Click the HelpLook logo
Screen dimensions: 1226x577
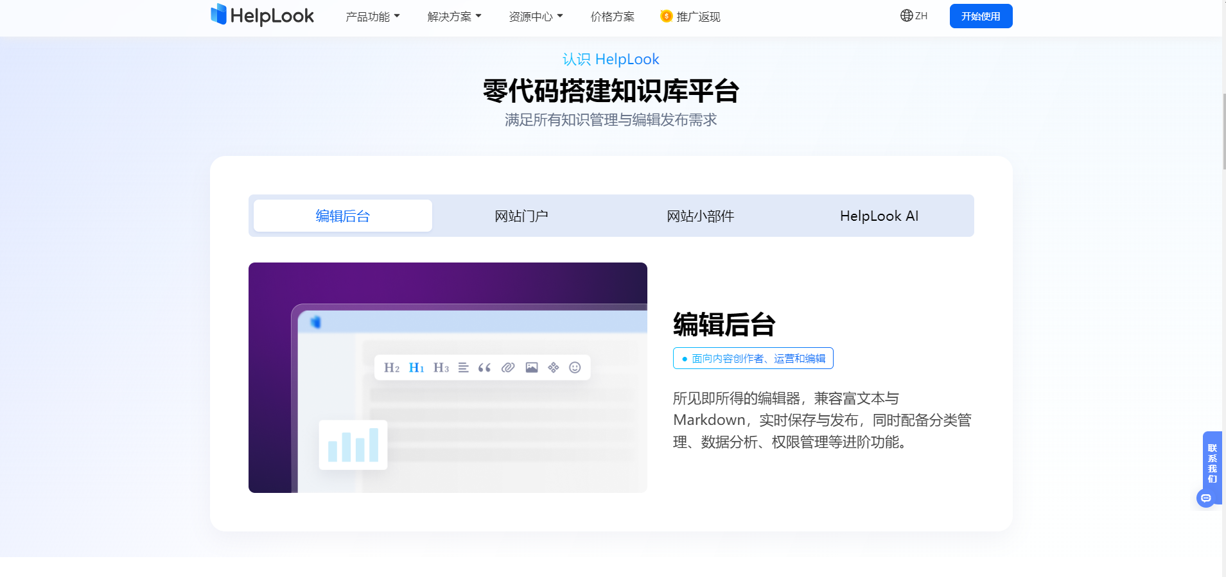click(262, 15)
